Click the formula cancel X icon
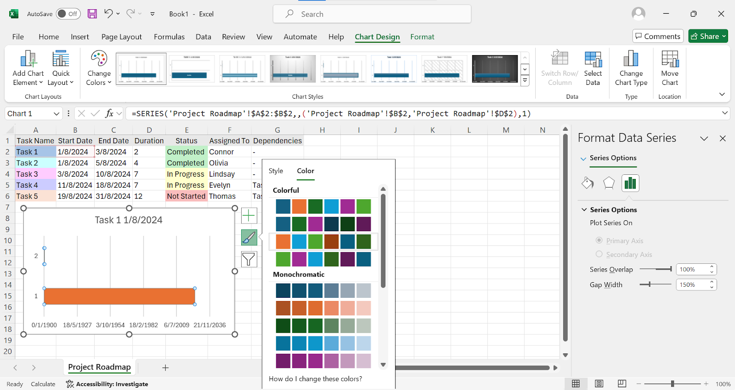The width and height of the screenshot is (735, 390). pos(81,113)
